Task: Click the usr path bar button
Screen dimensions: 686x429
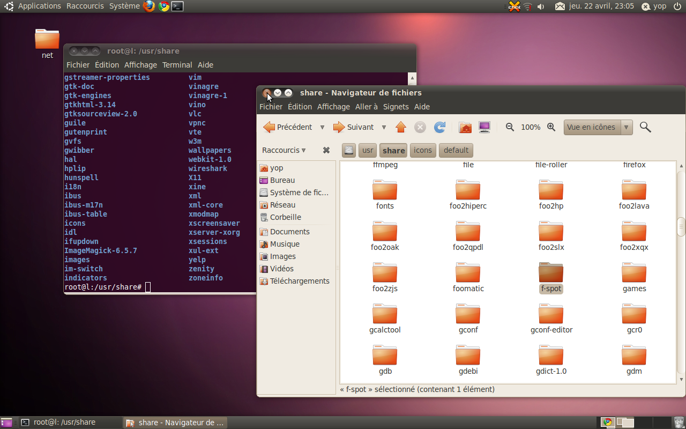Action: pyautogui.click(x=368, y=150)
